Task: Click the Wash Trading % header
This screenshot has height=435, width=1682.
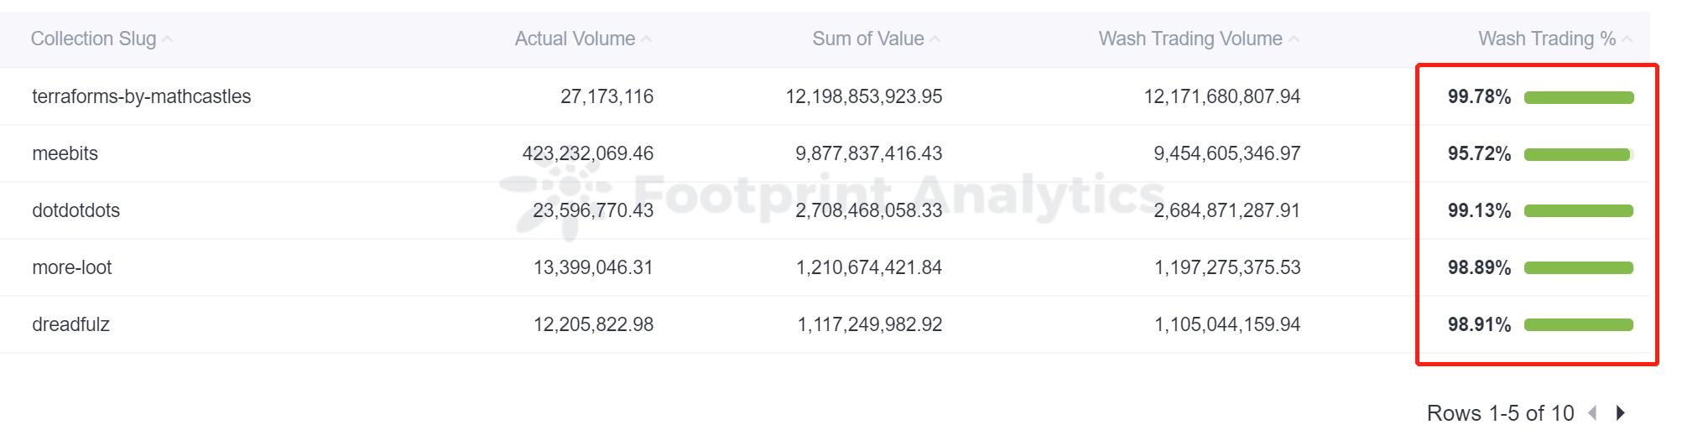Action: (x=1546, y=39)
